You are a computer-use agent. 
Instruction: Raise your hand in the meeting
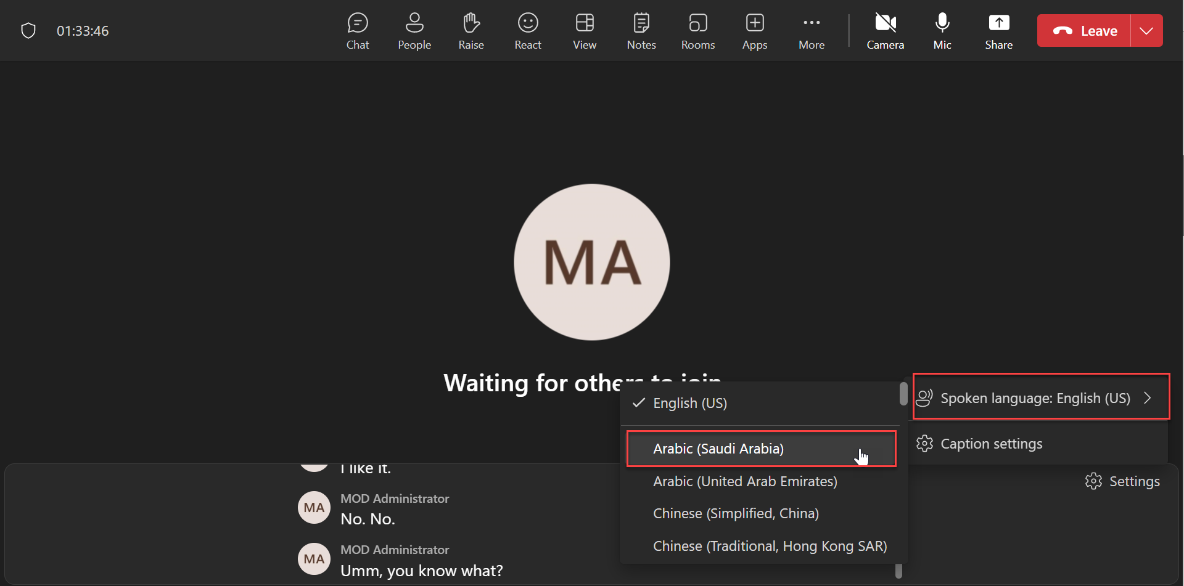click(x=471, y=31)
